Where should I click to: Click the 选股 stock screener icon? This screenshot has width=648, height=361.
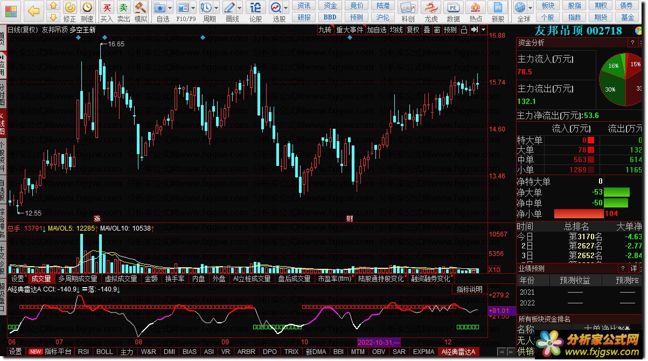click(x=276, y=8)
